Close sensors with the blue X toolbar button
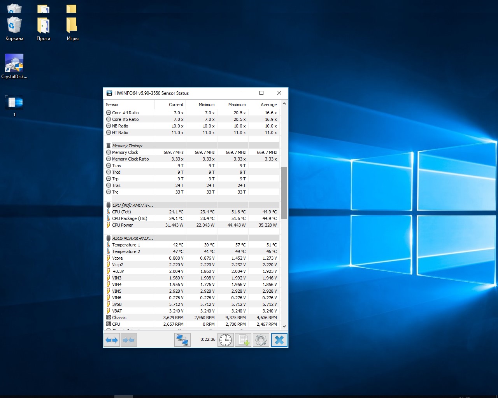498x398 pixels. (x=279, y=340)
